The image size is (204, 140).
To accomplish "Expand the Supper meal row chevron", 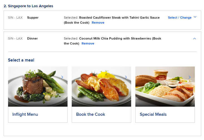I will point(195,17).
